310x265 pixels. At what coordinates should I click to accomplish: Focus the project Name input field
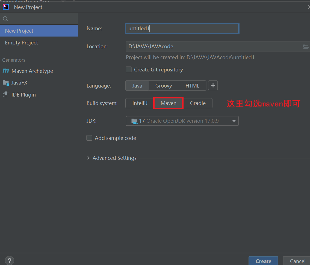pos(182,28)
